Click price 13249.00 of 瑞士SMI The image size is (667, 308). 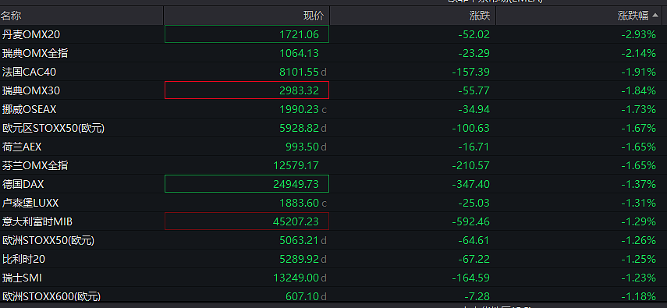pos(296,278)
